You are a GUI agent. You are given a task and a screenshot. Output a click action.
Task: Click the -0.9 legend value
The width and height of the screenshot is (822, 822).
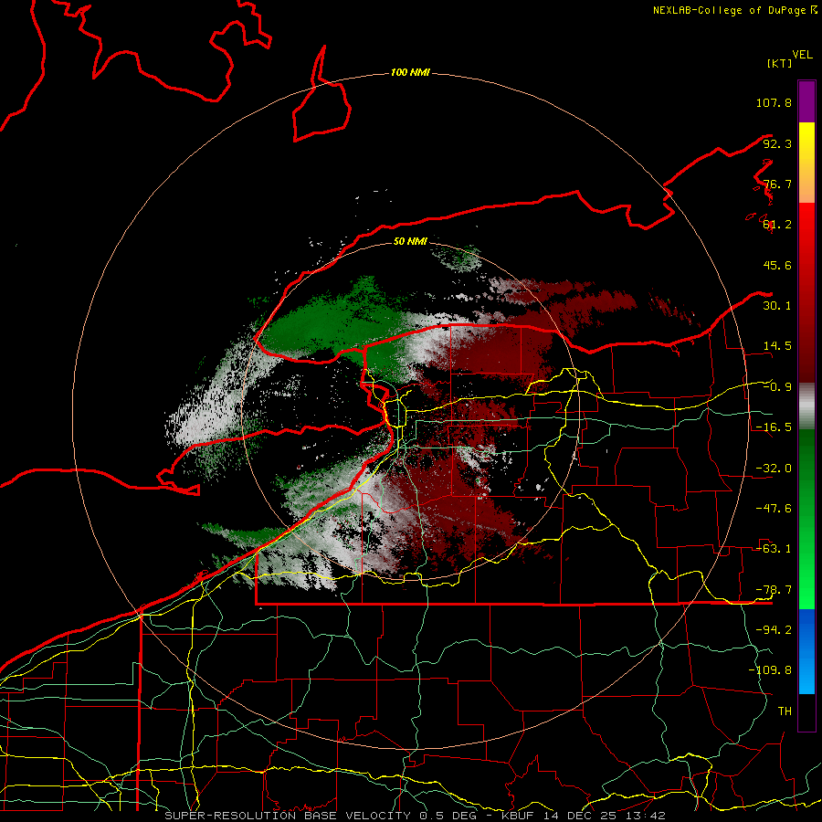point(777,387)
